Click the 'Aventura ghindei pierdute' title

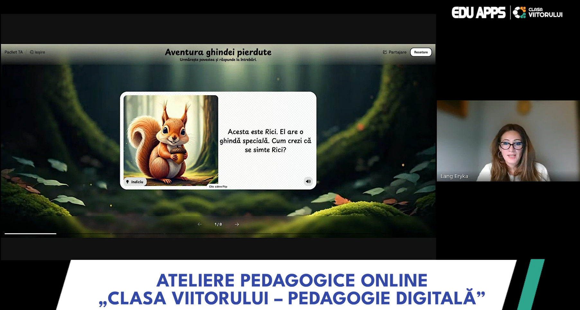click(218, 52)
